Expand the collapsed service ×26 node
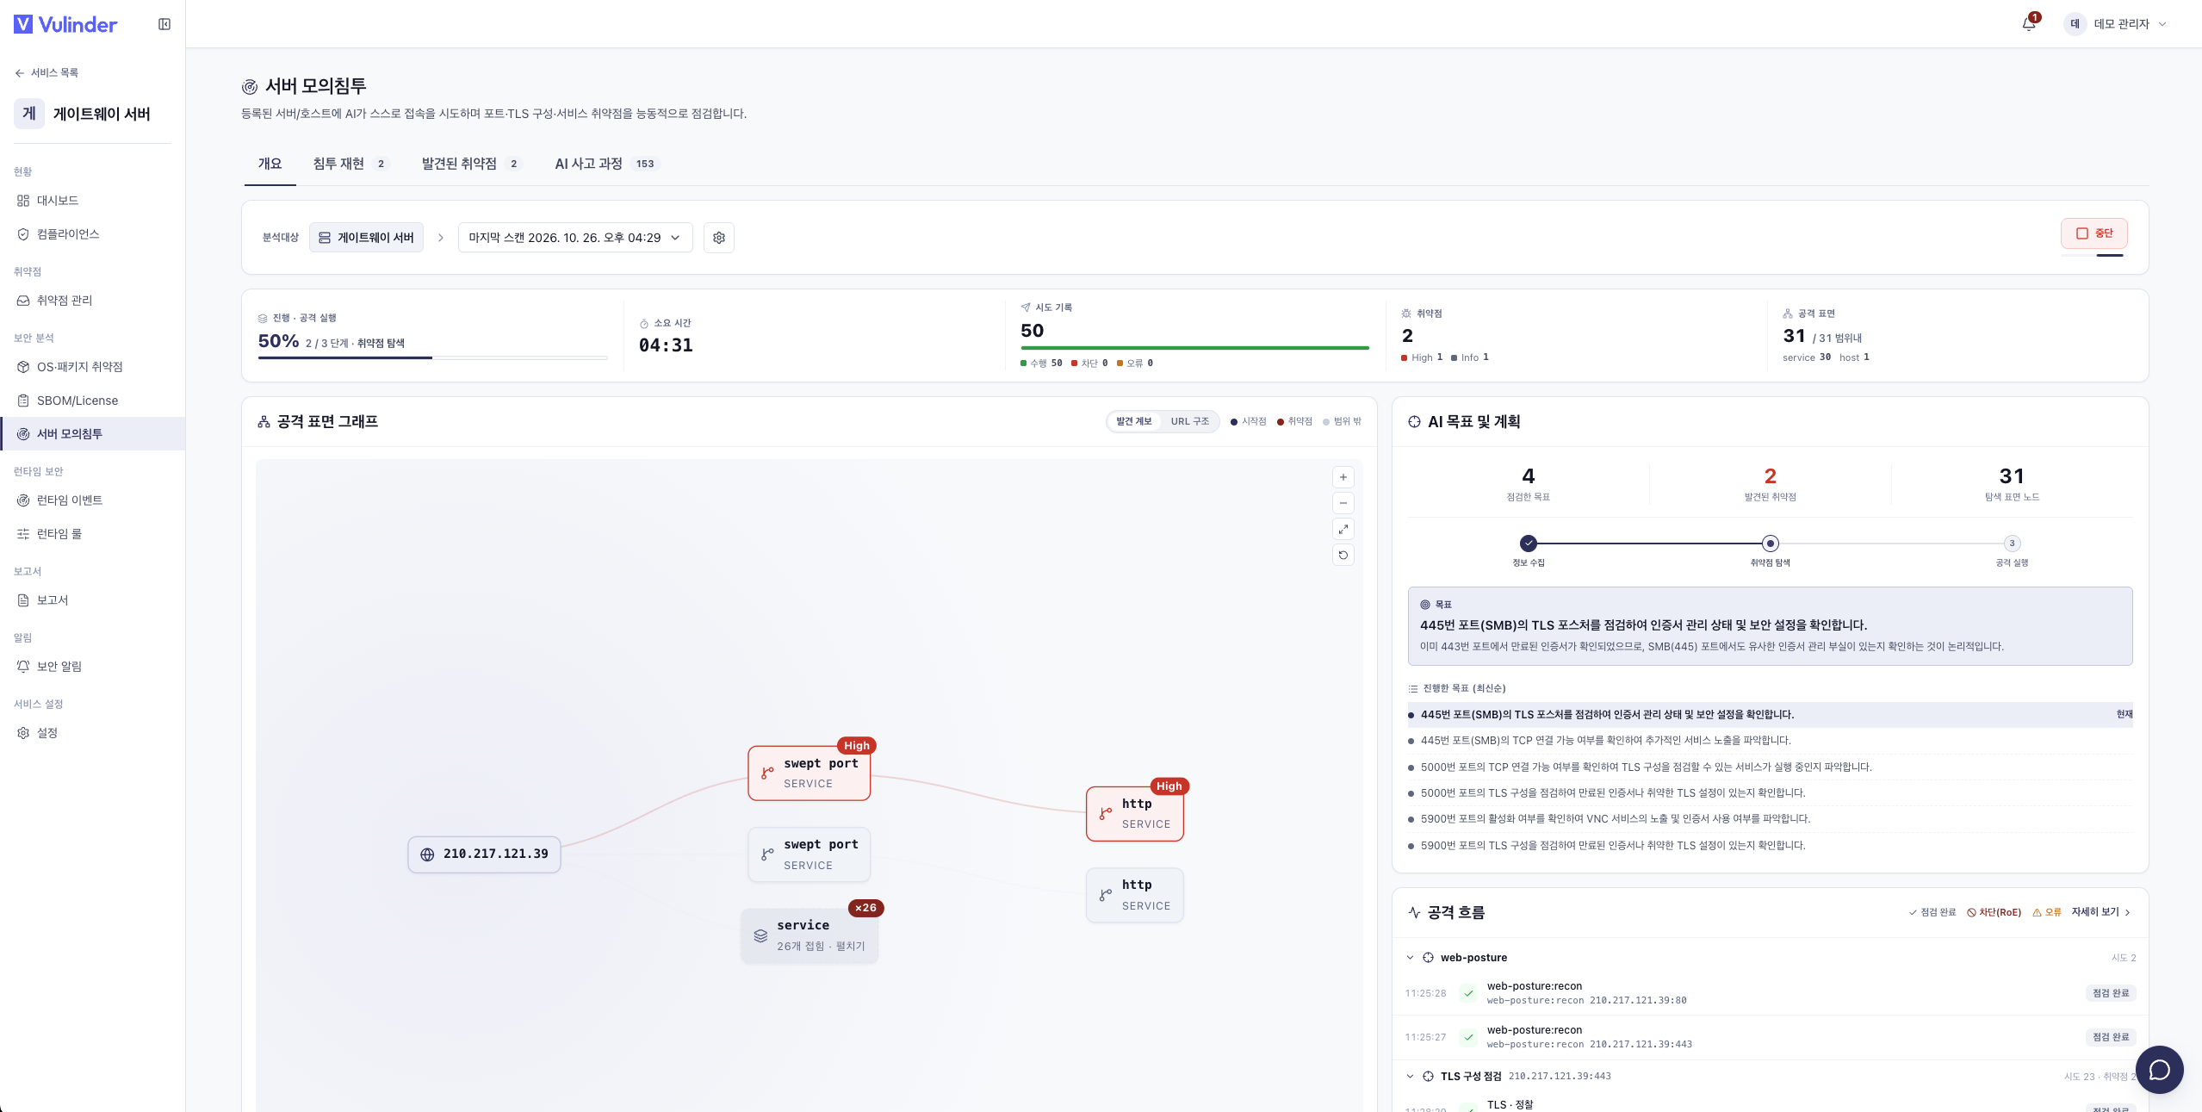 pos(809,935)
